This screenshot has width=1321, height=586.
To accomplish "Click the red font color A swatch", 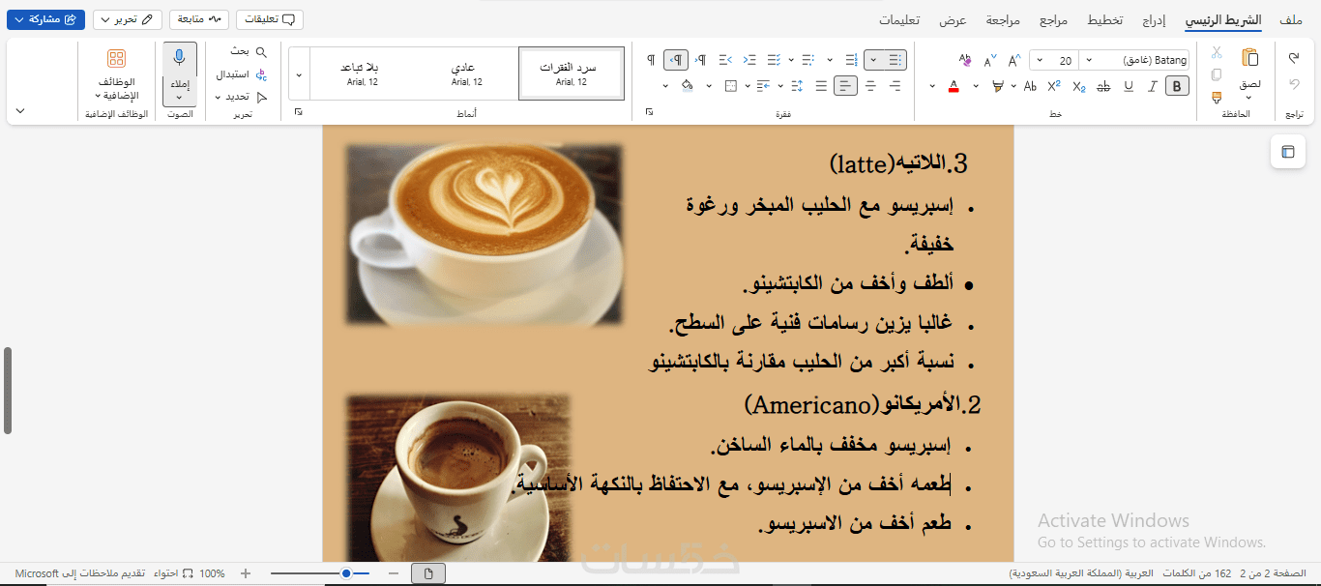I will (953, 86).
